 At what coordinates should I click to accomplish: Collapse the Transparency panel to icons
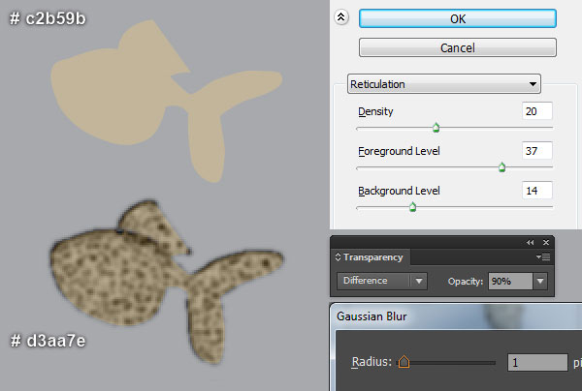point(530,243)
